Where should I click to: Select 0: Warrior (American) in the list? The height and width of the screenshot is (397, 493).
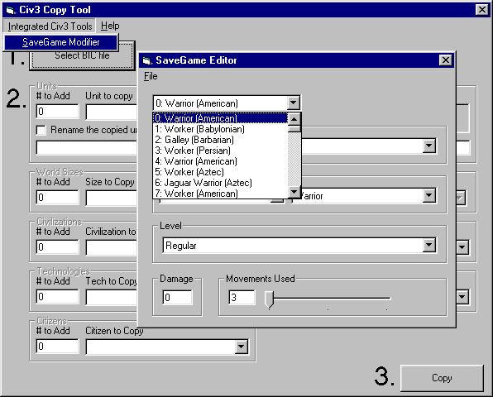tap(220, 118)
